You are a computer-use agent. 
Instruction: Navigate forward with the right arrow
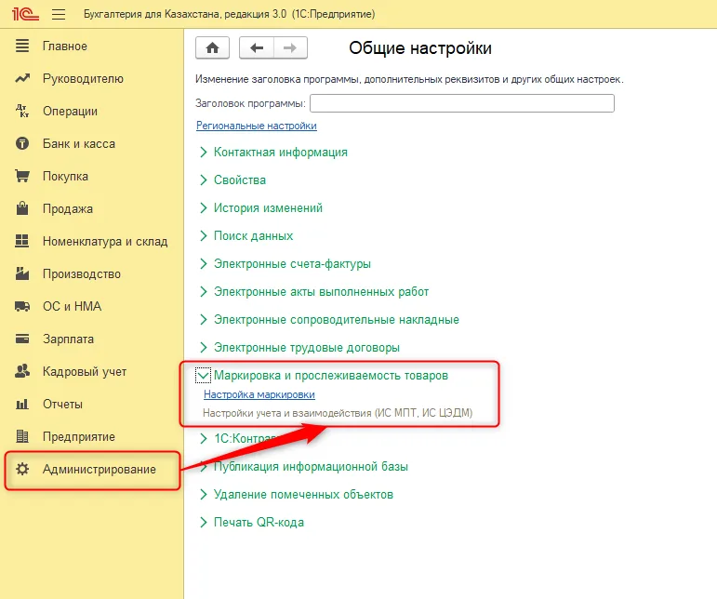pyautogui.click(x=290, y=47)
